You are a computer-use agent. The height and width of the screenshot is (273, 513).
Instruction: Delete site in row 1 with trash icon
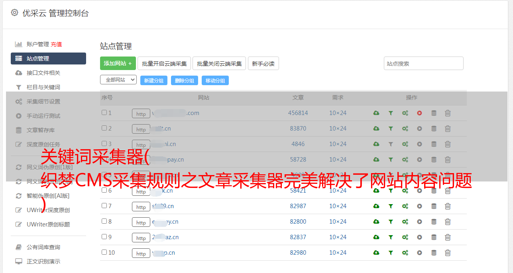[448, 113]
